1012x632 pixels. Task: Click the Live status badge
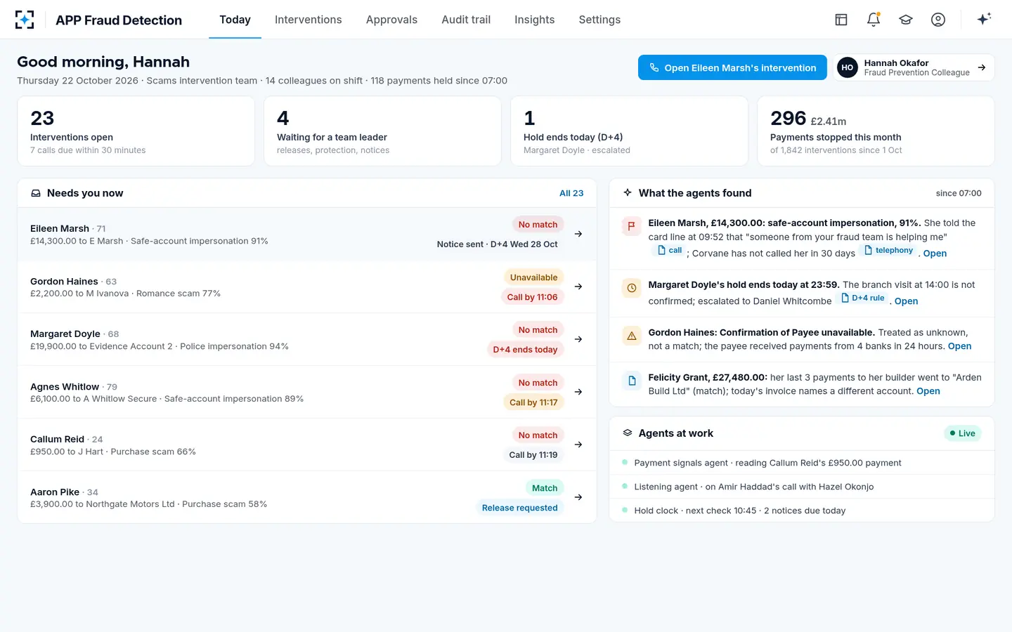[962, 433]
